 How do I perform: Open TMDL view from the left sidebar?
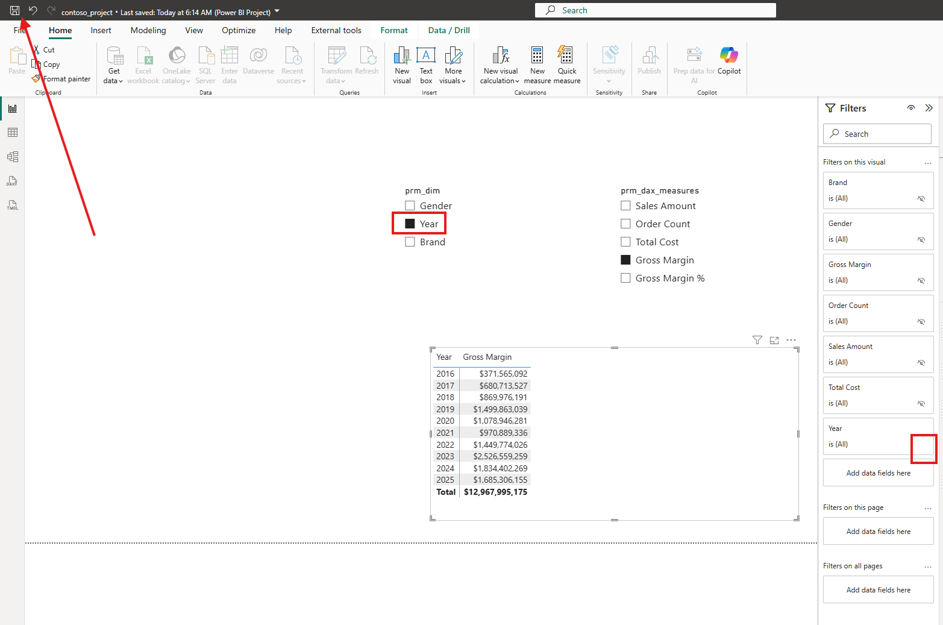tap(13, 205)
